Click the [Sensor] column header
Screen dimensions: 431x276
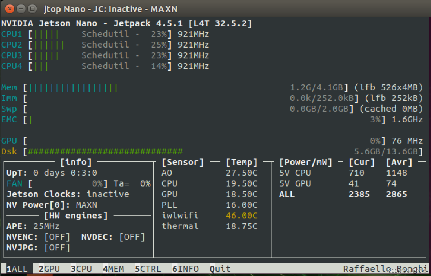click(x=183, y=162)
